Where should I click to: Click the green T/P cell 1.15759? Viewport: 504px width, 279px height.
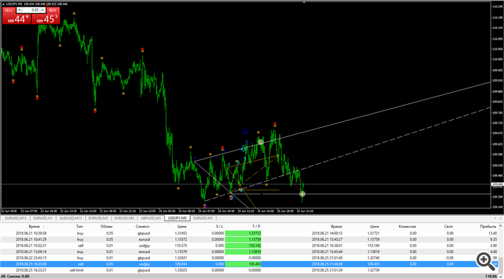point(243,239)
